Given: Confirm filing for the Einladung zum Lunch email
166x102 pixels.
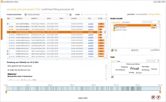Looking at the screenshot, I should tap(91, 35).
